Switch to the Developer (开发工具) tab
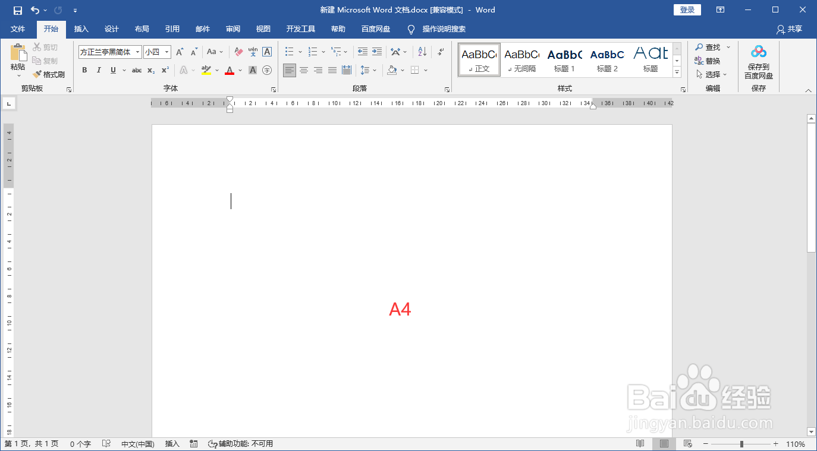The height and width of the screenshot is (451, 817). pos(301,29)
